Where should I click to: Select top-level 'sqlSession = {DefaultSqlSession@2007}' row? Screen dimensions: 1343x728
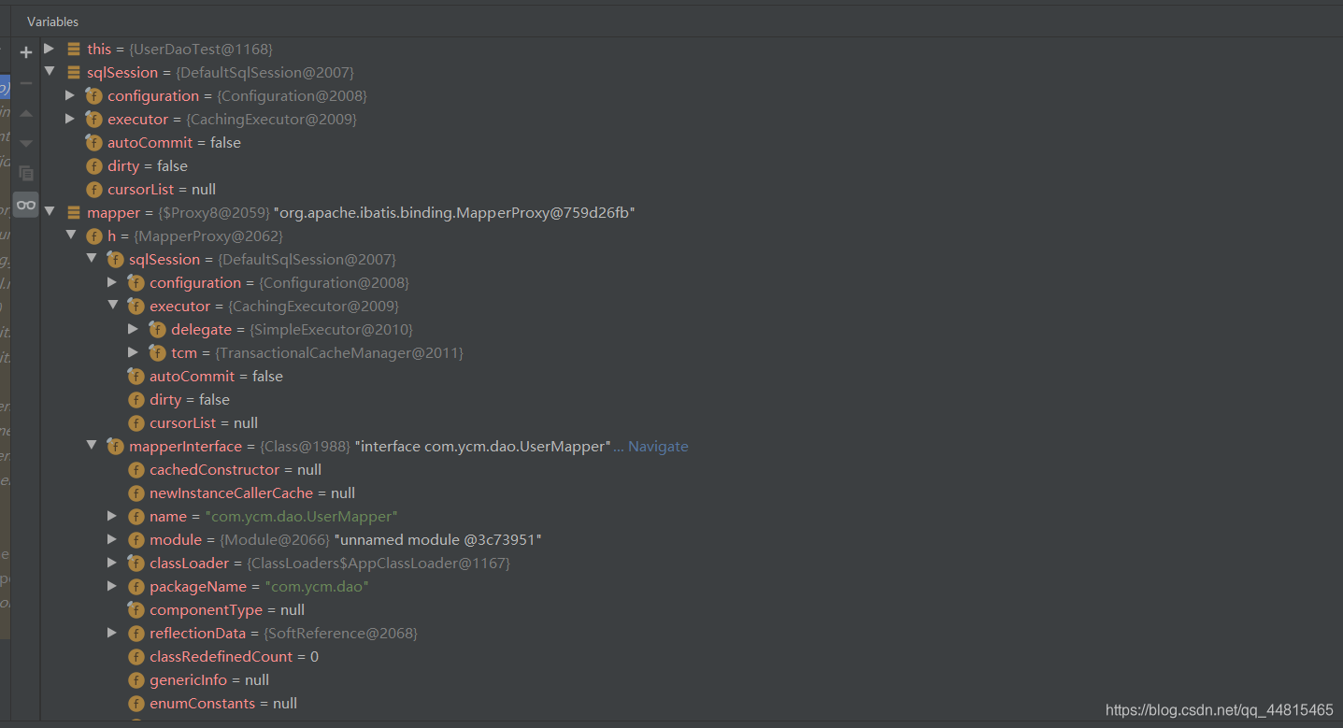tap(692, 72)
